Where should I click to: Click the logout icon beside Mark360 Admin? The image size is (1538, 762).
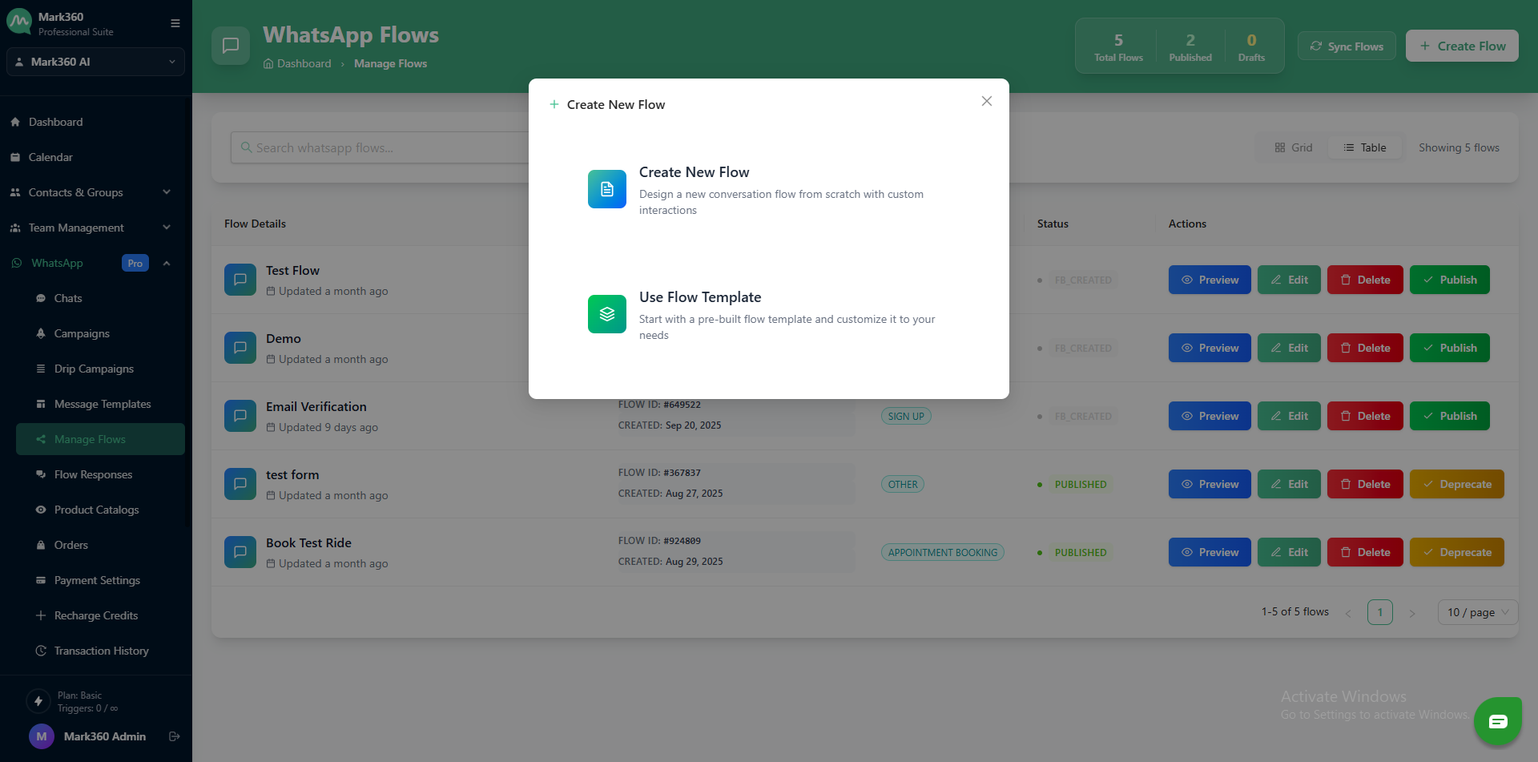pyautogui.click(x=174, y=736)
